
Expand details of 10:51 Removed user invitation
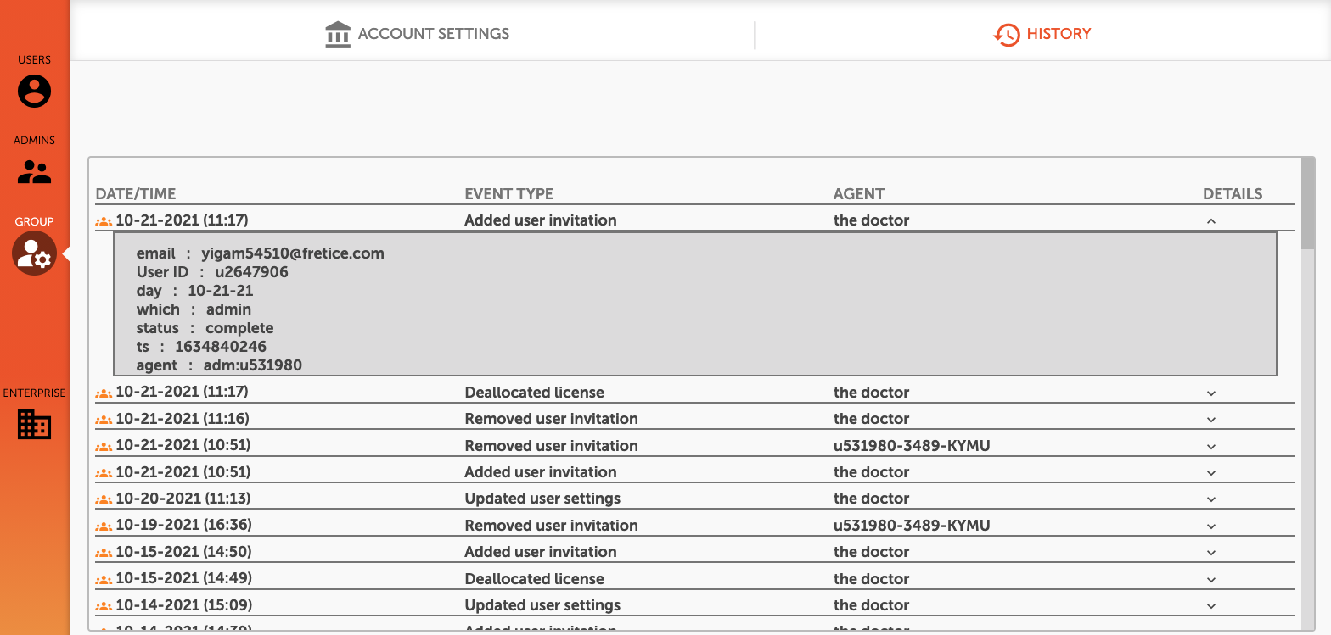(1211, 447)
